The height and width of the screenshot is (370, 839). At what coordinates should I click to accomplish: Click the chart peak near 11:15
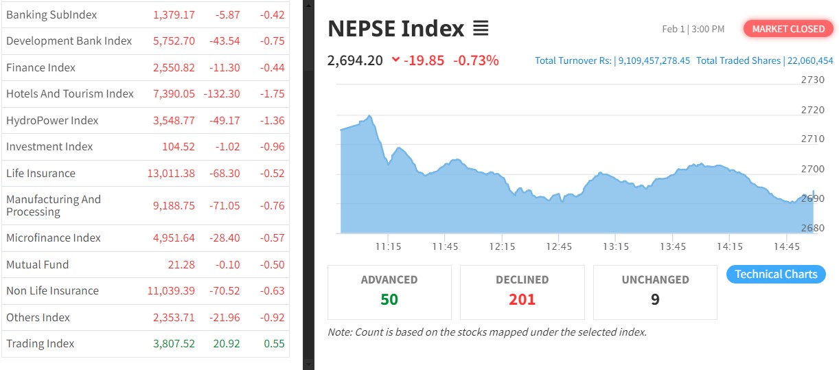[369, 116]
